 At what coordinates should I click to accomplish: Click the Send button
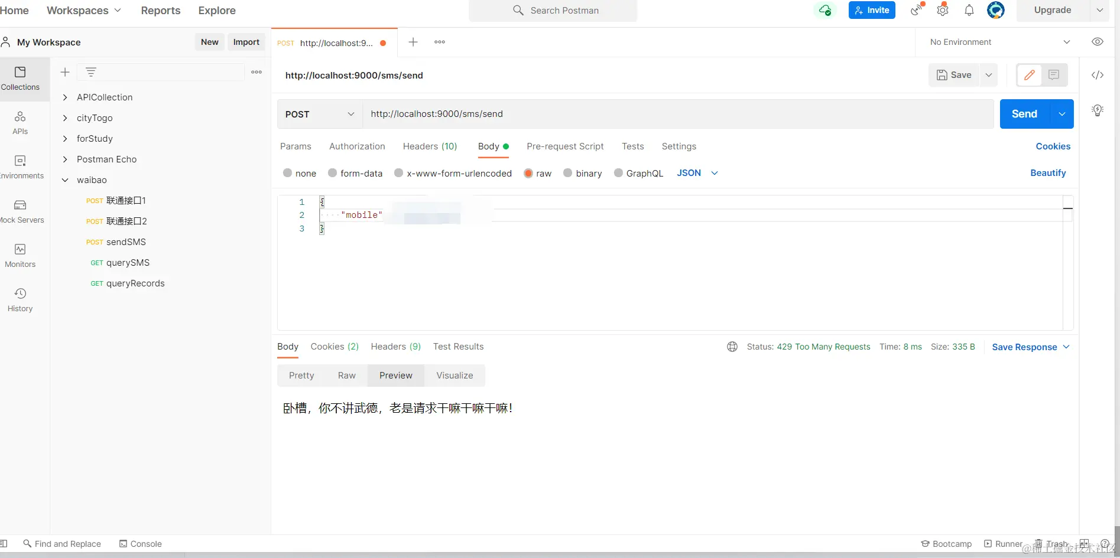point(1024,114)
